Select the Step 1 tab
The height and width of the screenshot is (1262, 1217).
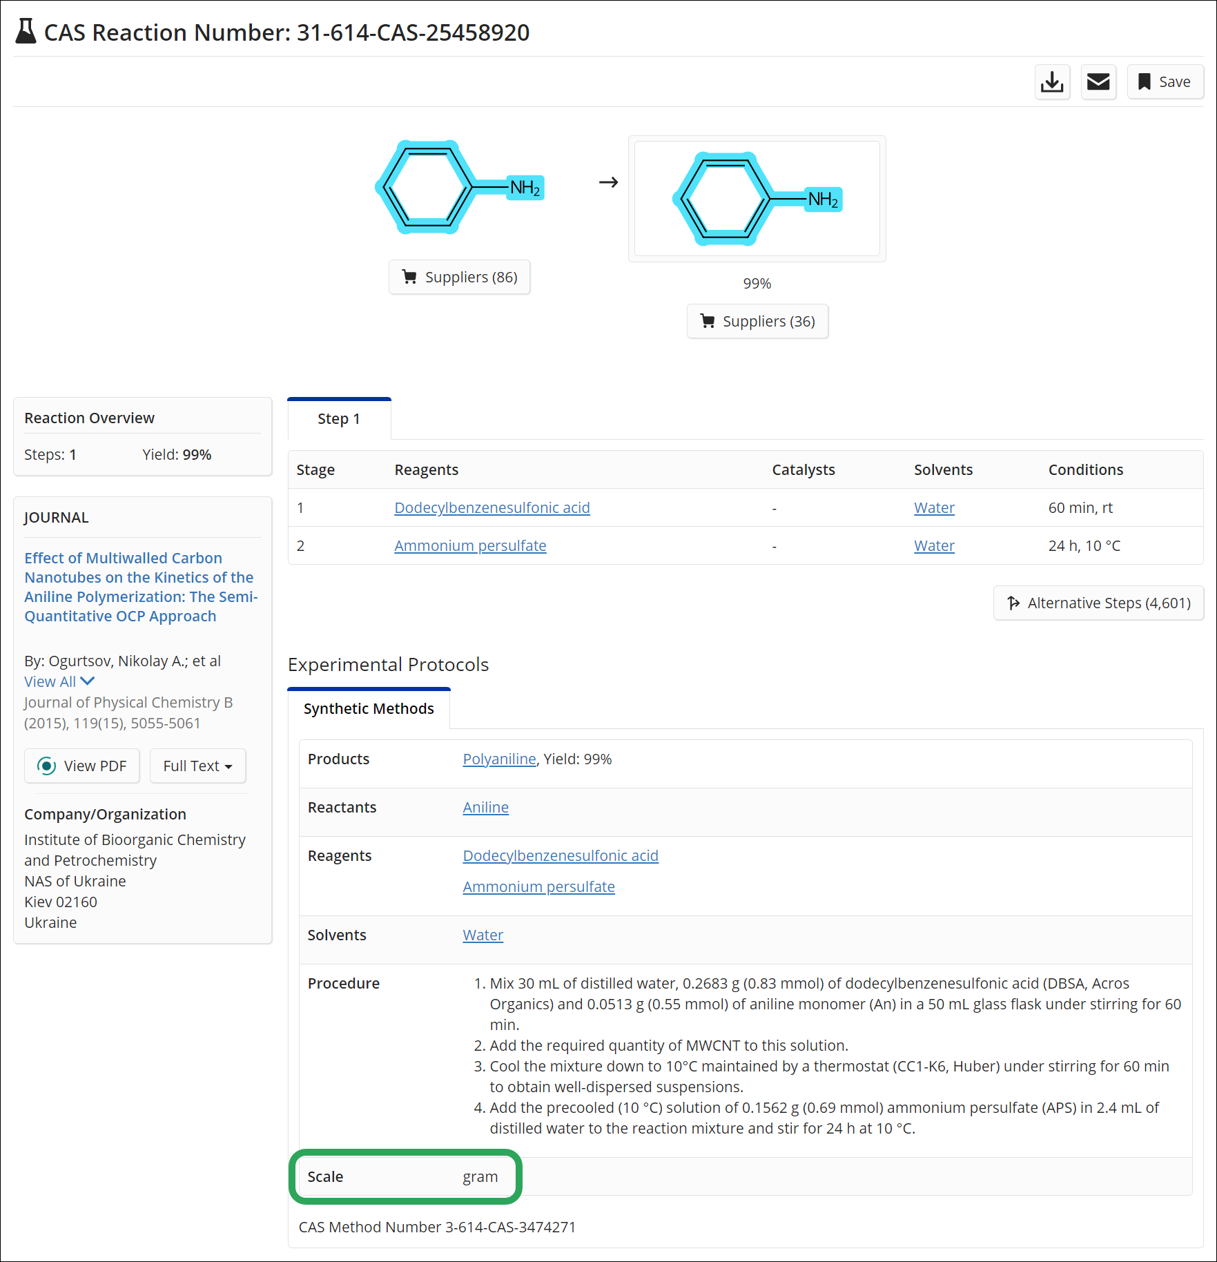(x=339, y=418)
